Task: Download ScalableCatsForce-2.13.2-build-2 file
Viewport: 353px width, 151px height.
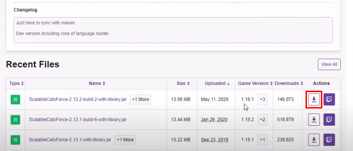Action: (x=314, y=100)
